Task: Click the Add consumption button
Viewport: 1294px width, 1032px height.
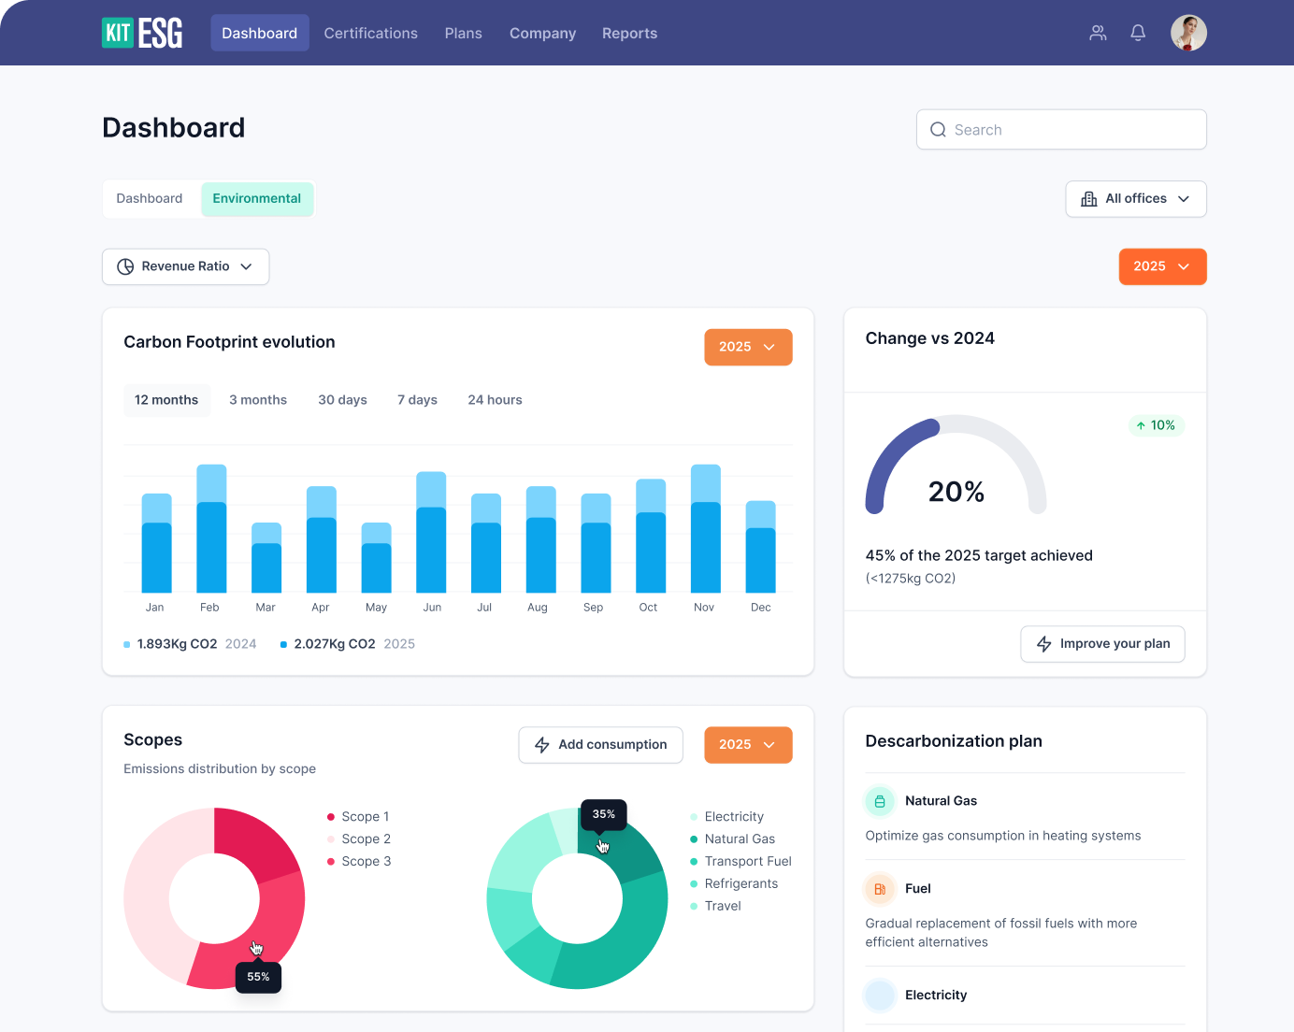Action: pyautogui.click(x=600, y=745)
